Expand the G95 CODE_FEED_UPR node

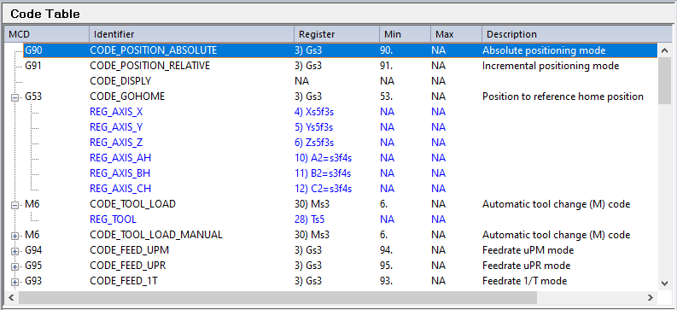coord(15,266)
